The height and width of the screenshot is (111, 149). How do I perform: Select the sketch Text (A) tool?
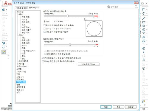(x=144, y=59)
